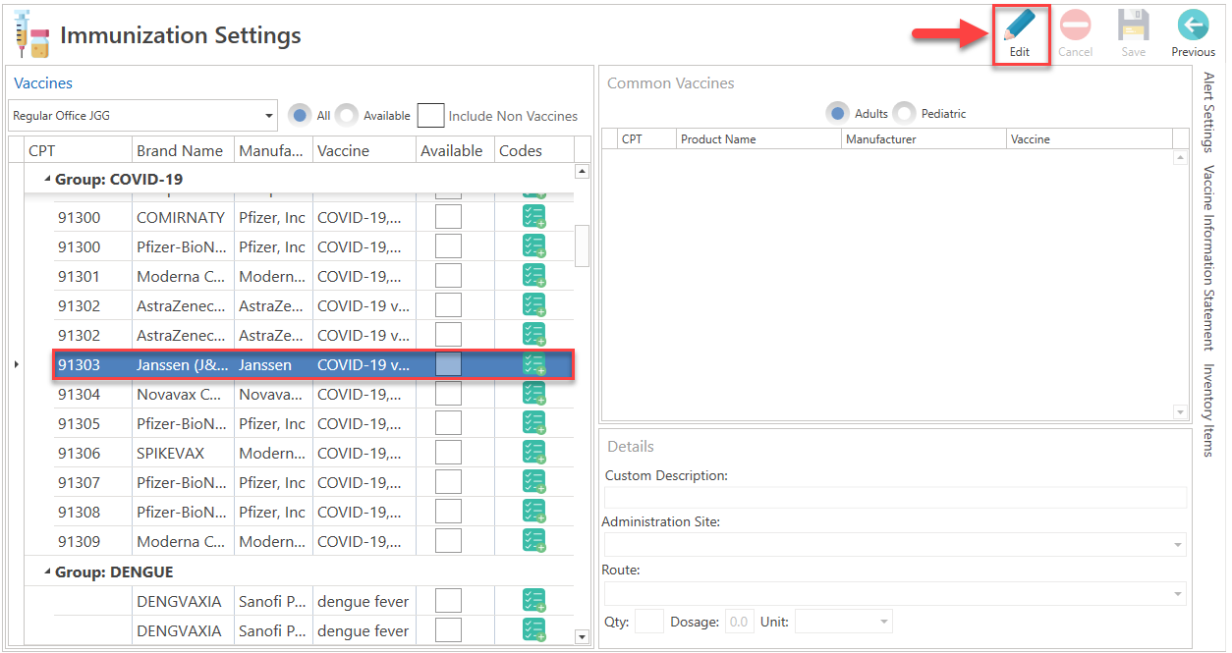Click the Save floppy disk icon
Screen dimensions: 1232x653
(x=1133, y=26)
